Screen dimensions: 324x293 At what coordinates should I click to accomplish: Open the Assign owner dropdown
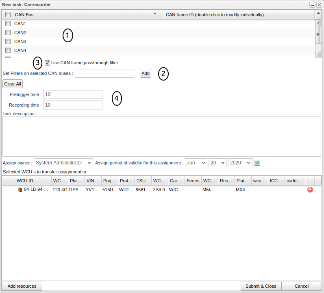(63, 163)
